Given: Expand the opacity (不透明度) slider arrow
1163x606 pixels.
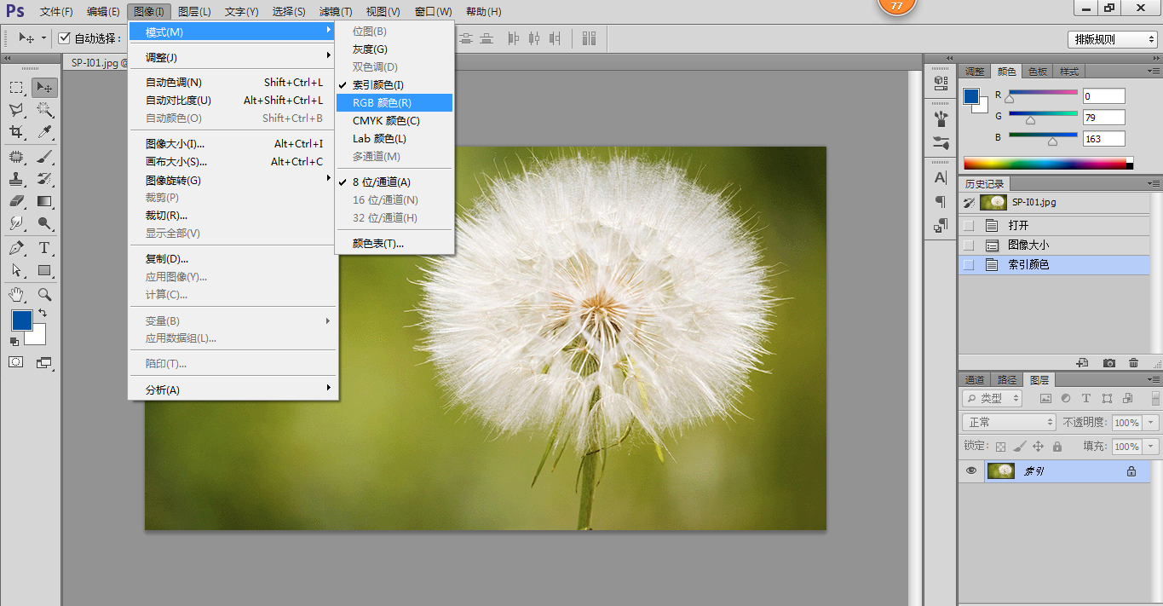Looking at the screenshot, I should 1152,423.
